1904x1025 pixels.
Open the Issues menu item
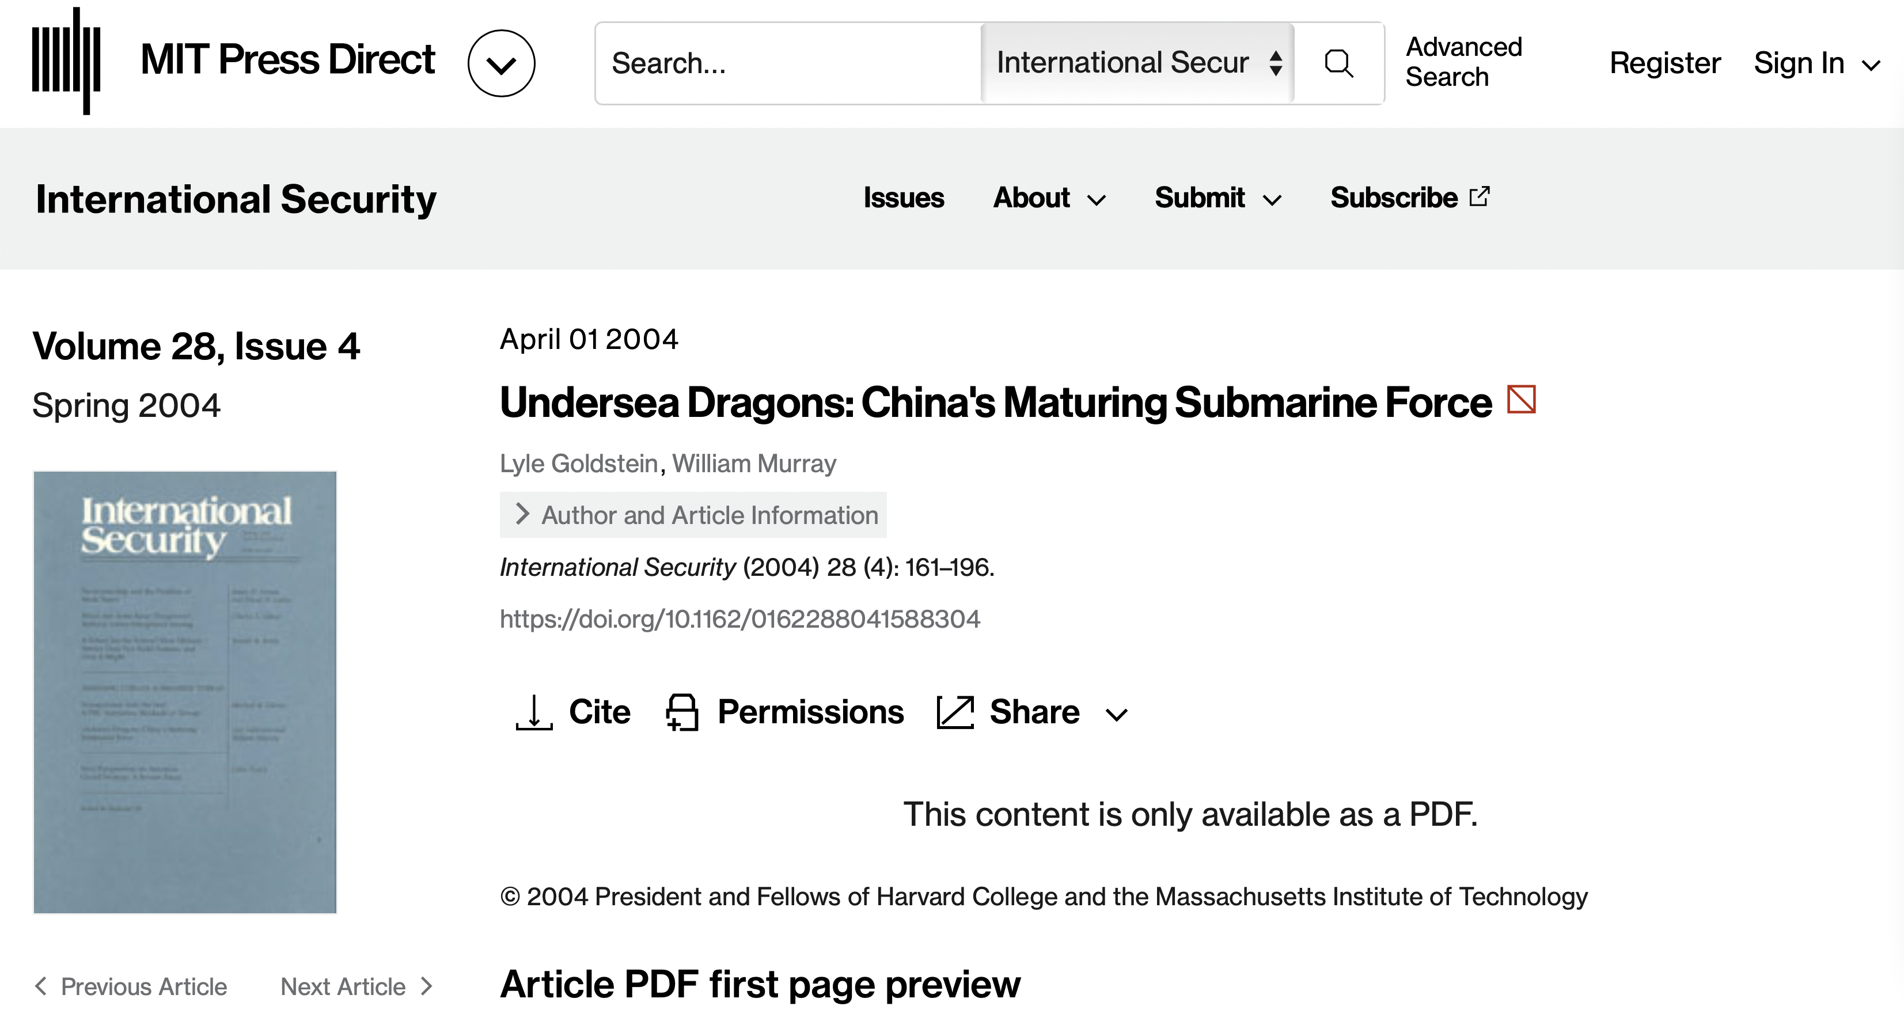[903, 198]
